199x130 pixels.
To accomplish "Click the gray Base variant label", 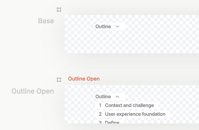I will click(x=46, y=21).
